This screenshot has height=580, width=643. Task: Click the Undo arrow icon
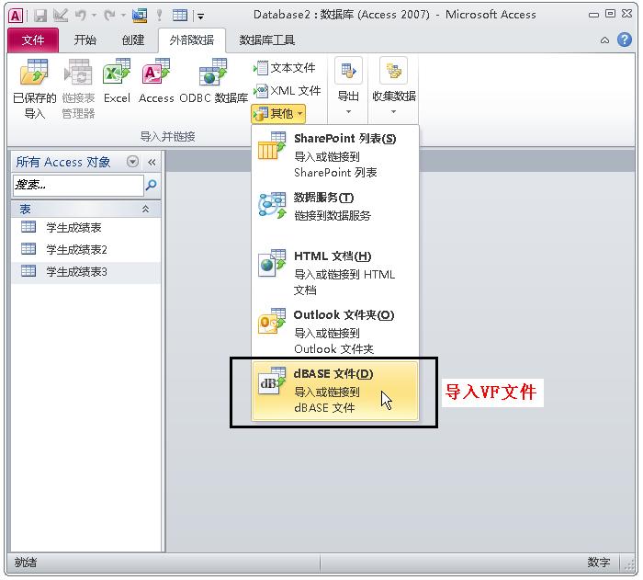coord(81,16)
